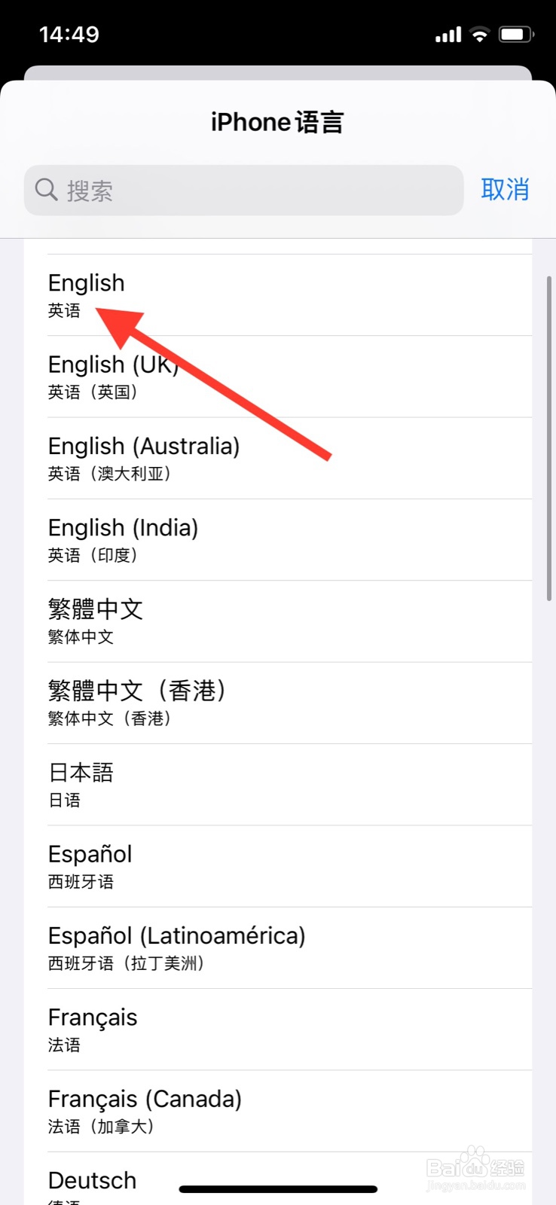556x1205 pixels.
Task: Select 繁體中文（香港）language
Action: [278, 703]
